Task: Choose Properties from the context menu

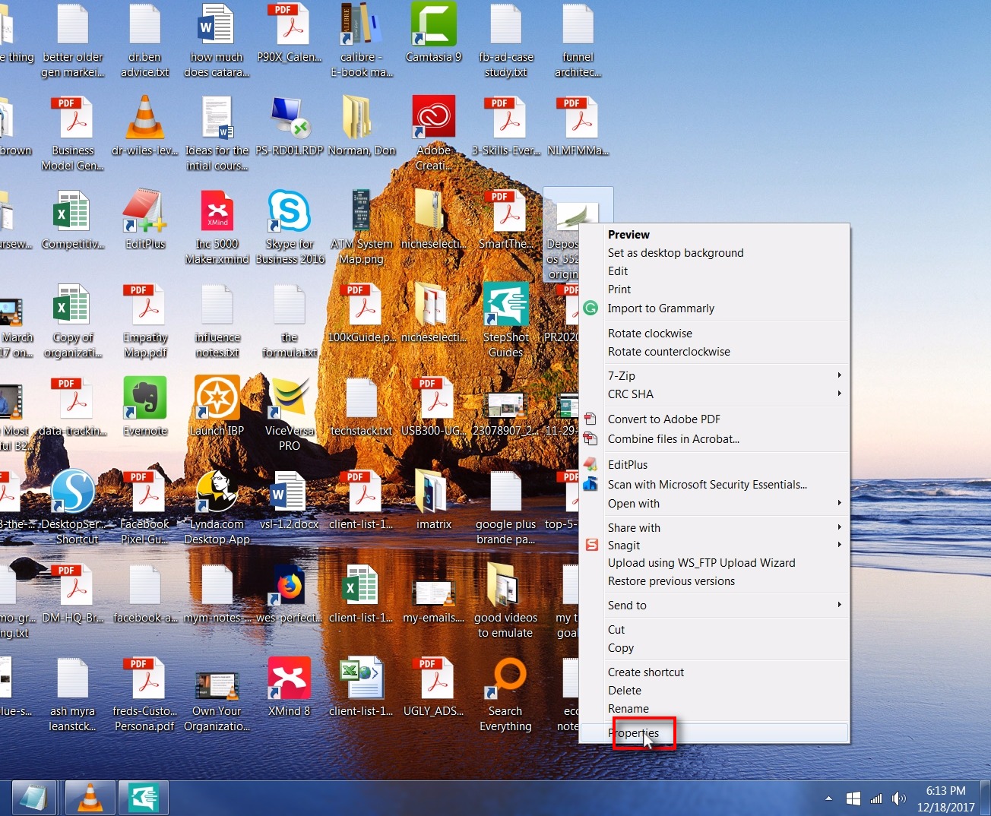Action: pyautogui.click(x=635, y=733)
